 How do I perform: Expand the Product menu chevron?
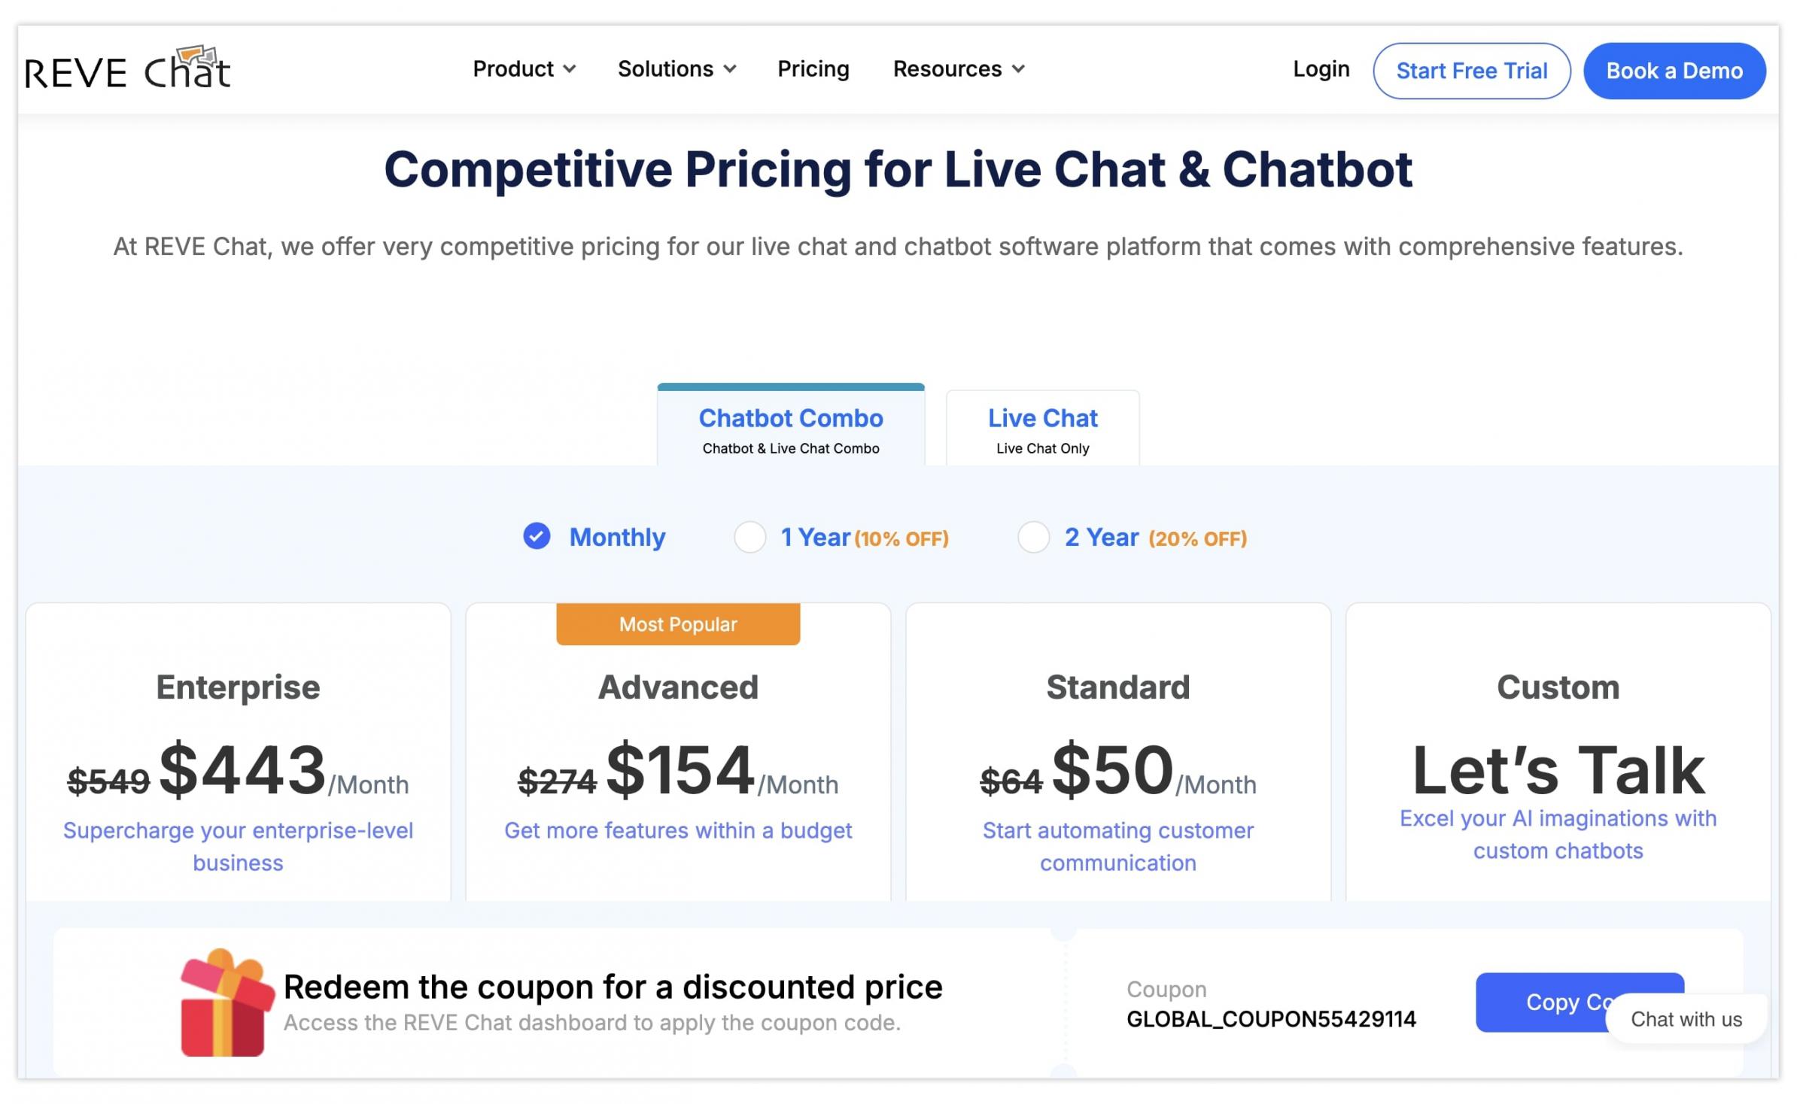point(570,69)
